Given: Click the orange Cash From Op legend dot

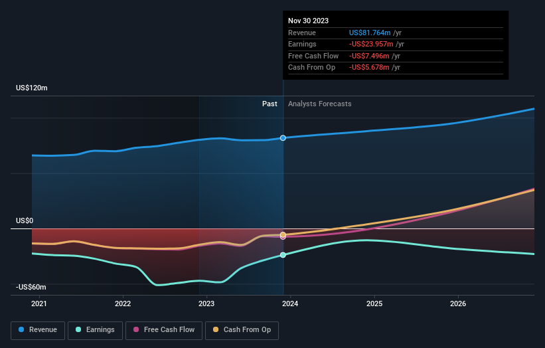Looking at the screenshot, I should (216, 329).
